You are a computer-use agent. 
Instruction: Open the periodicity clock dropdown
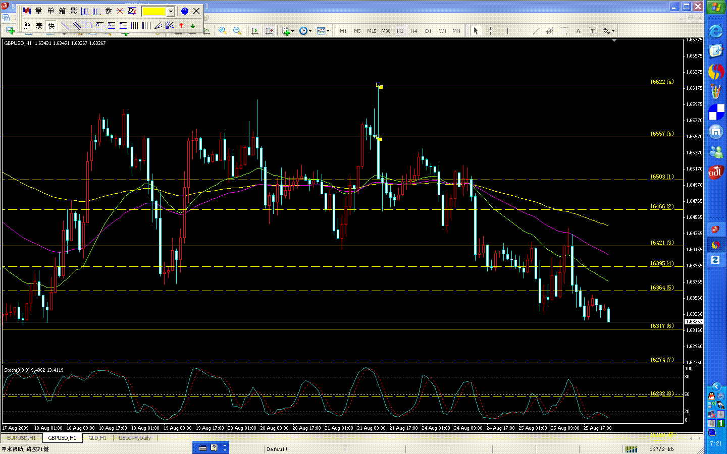(x=305, y=31)
